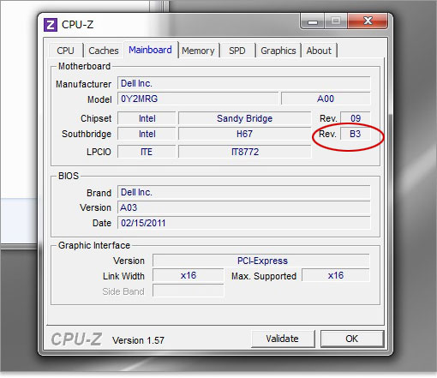Open the About tab
Viewport: 437px width, 378px height.
click(319, 51)
